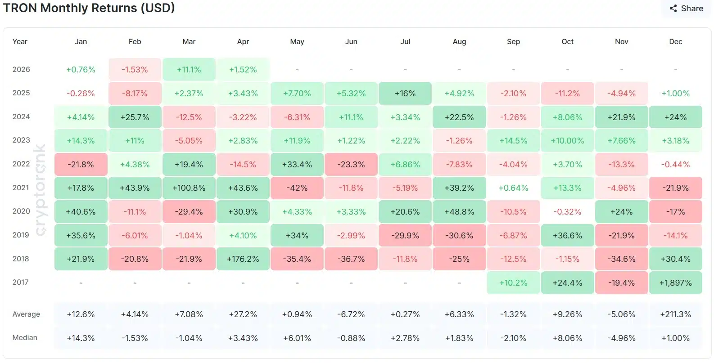The image size is (714, 363).
Task: Click the +1,897% December 2017 cell
Action: click(675, 283)
